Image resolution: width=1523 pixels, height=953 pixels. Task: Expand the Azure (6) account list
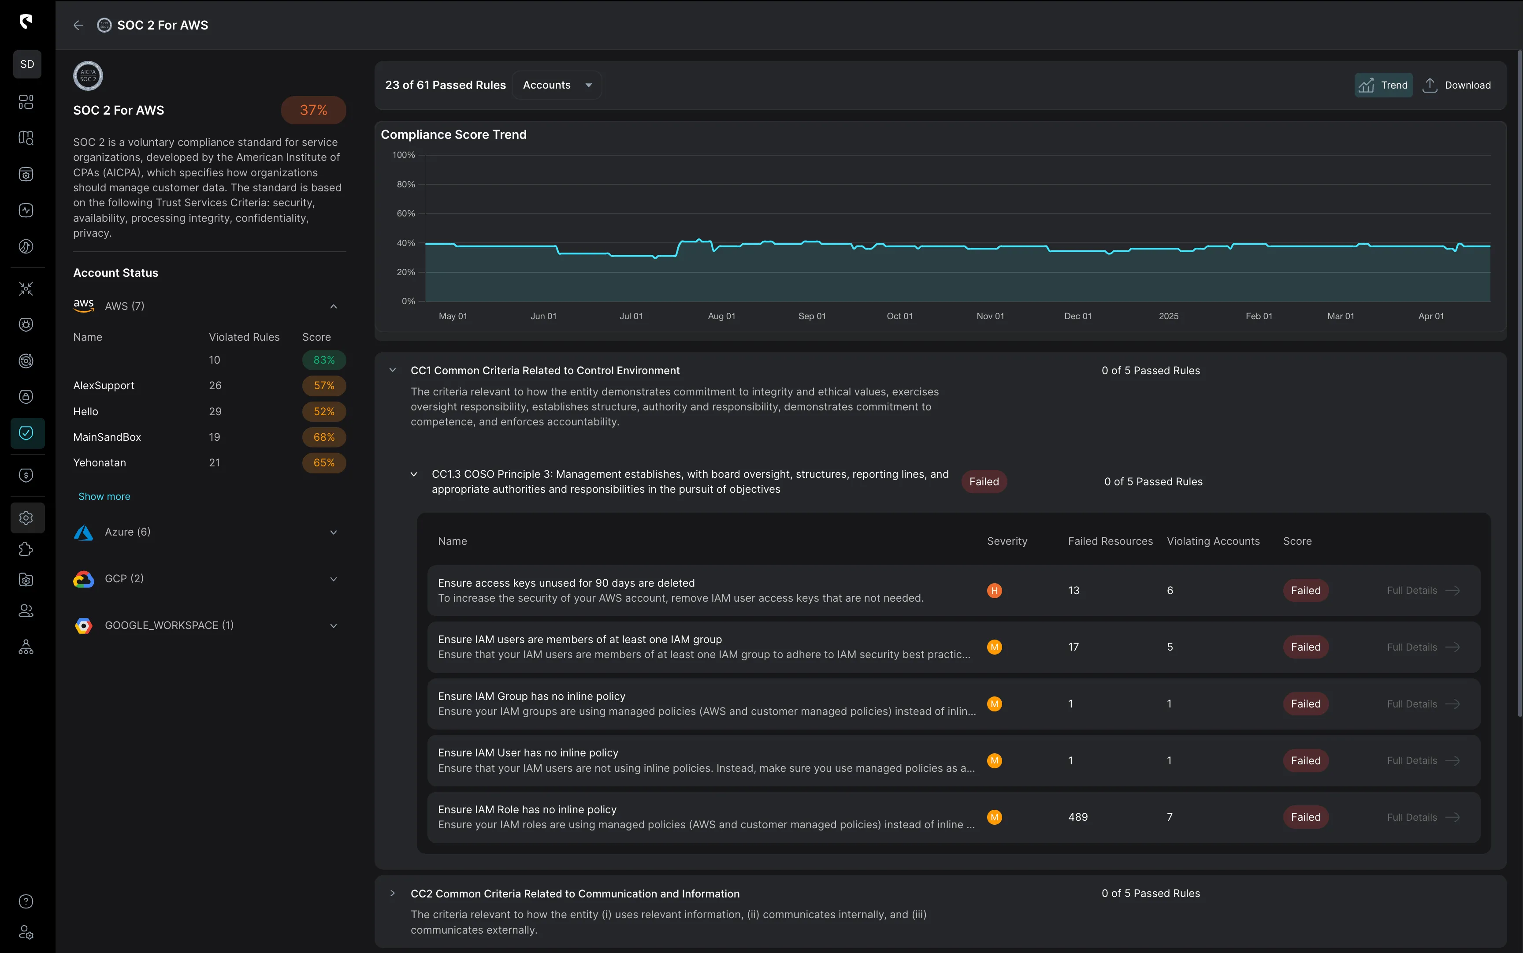[333, 532]
